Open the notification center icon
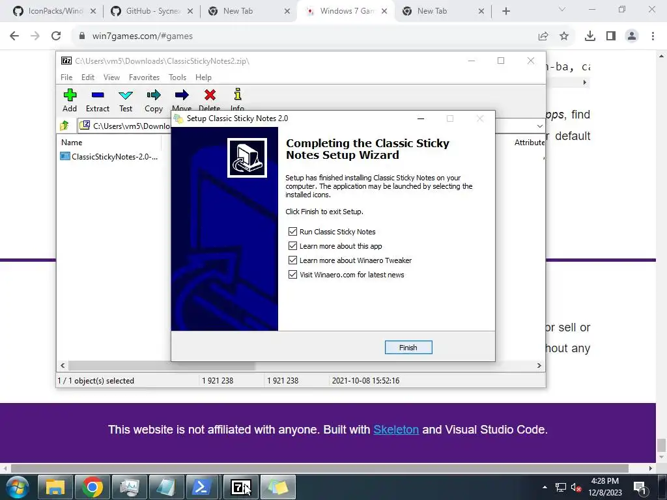This screenshot has width=667, height=500. tap(640, 488)
